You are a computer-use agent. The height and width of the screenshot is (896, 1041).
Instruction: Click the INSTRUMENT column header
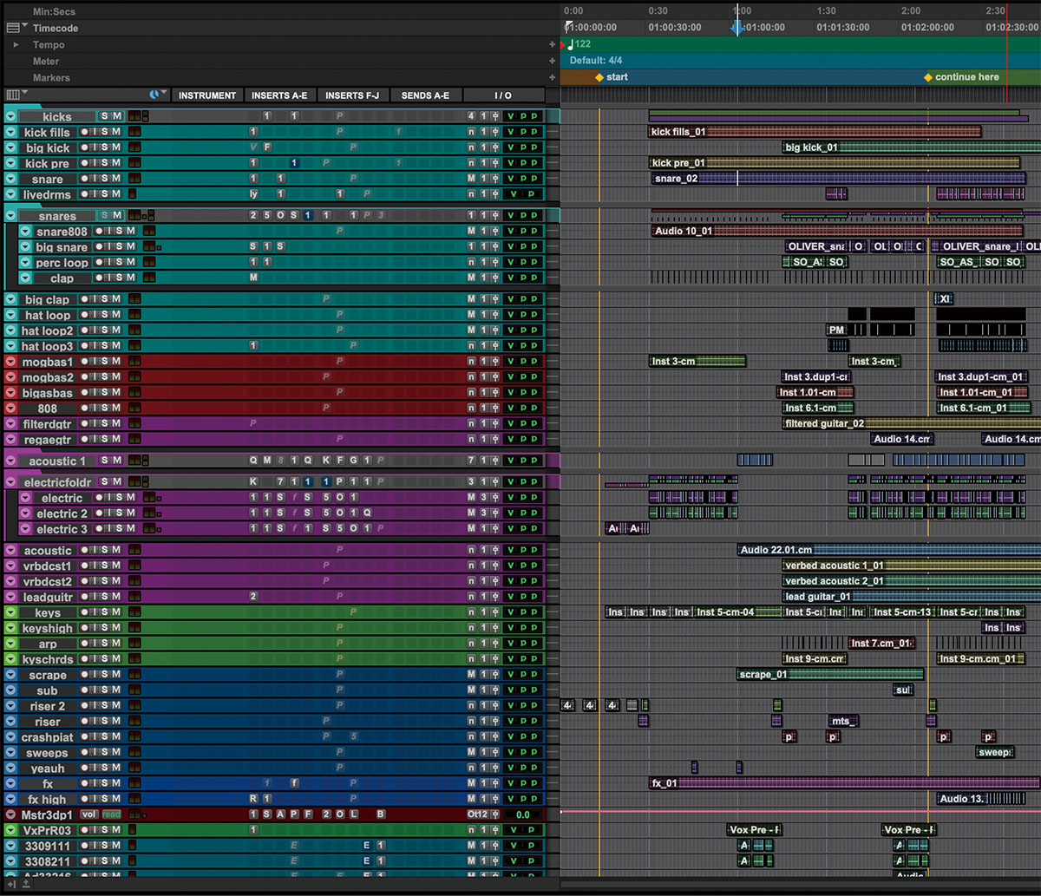pos(207,95)
